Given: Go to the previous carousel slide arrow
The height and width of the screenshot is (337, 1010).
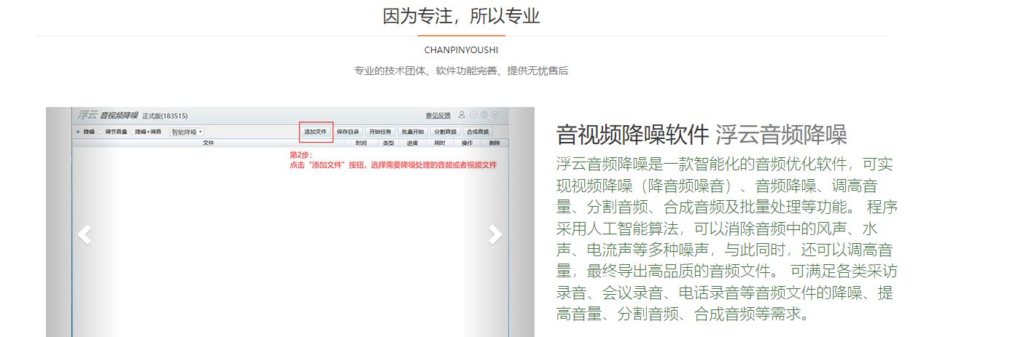Looking at the screenshot, I should (x=85, y=234).
